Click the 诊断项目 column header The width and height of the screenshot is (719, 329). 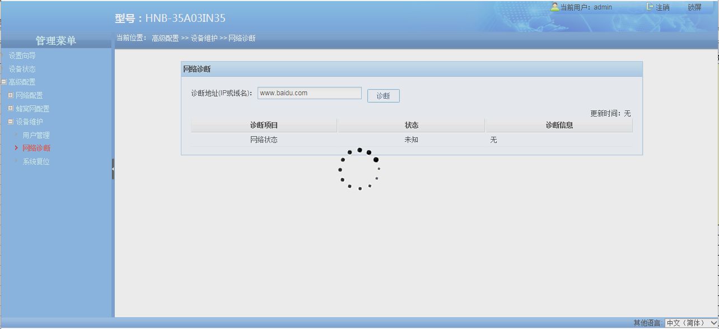coord(264,125)
